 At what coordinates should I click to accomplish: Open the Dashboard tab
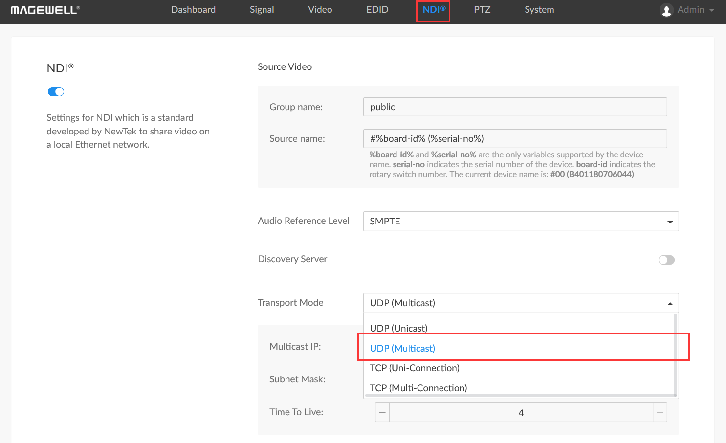(x=193, y=10)
